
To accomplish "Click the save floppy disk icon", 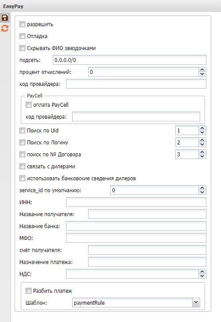I will pyautogui.click(x=5, y=18).
